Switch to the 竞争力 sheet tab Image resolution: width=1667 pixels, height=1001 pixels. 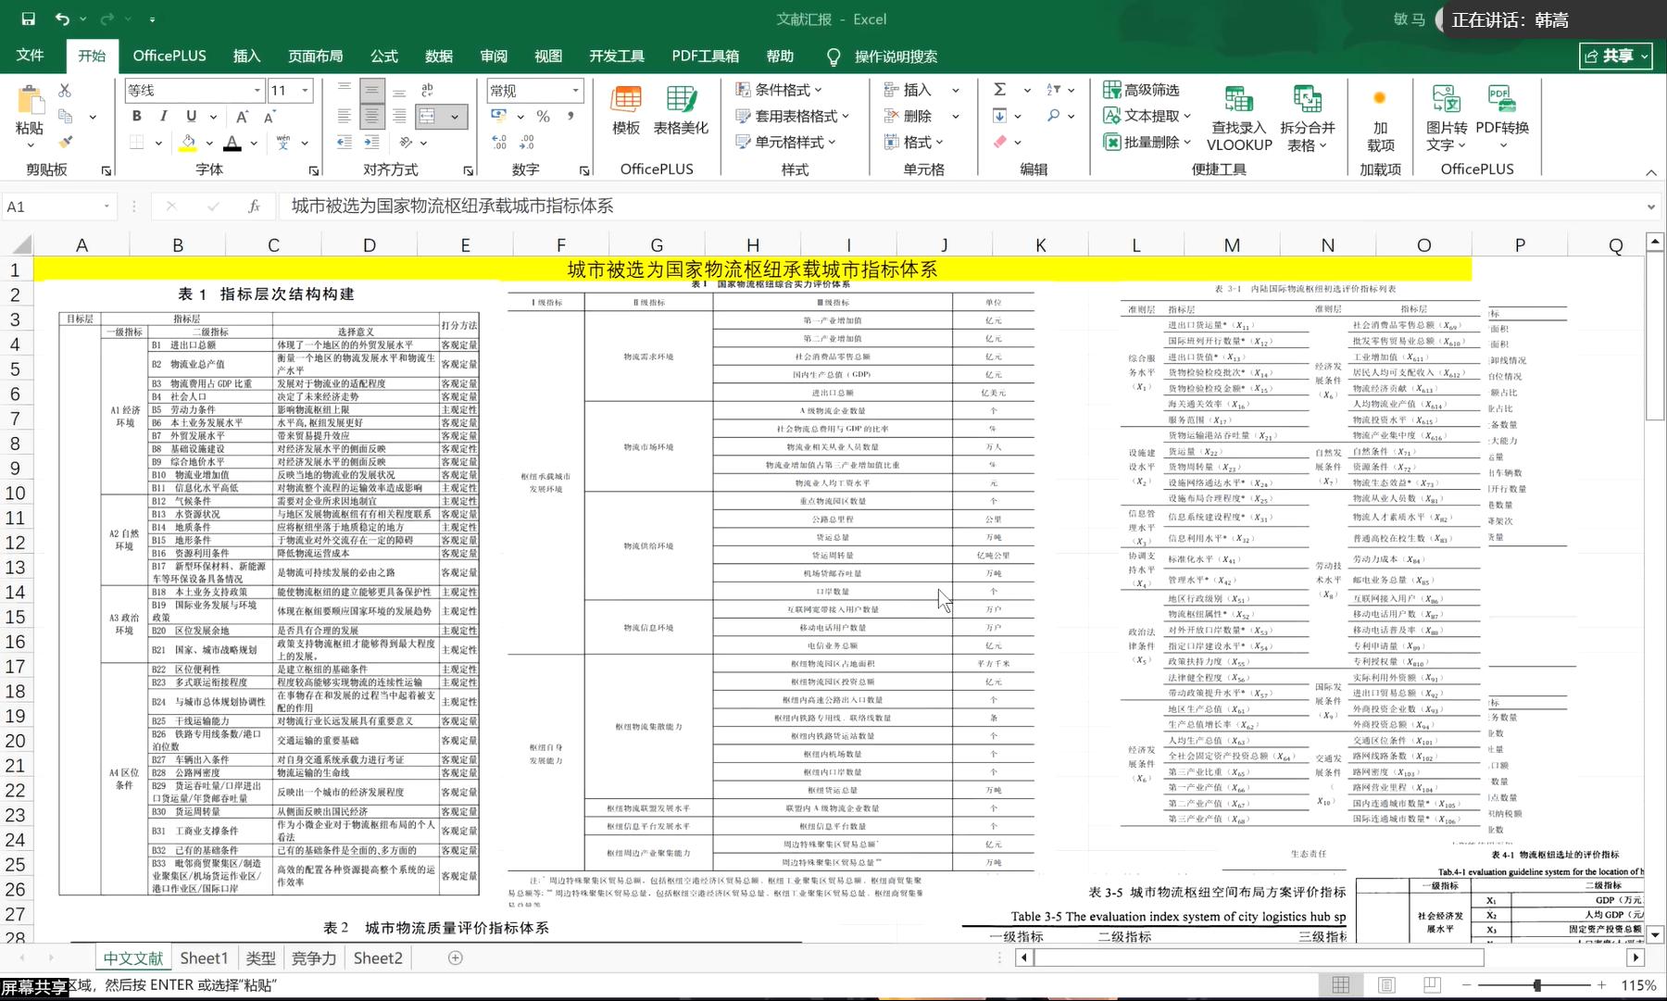[x=313, y=957]
